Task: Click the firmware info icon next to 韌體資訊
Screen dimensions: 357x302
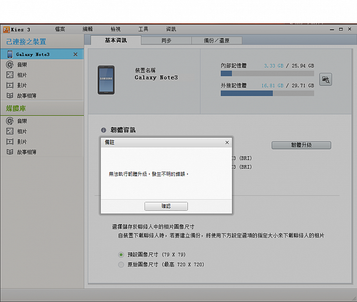Action: click(x=103, y=130)
